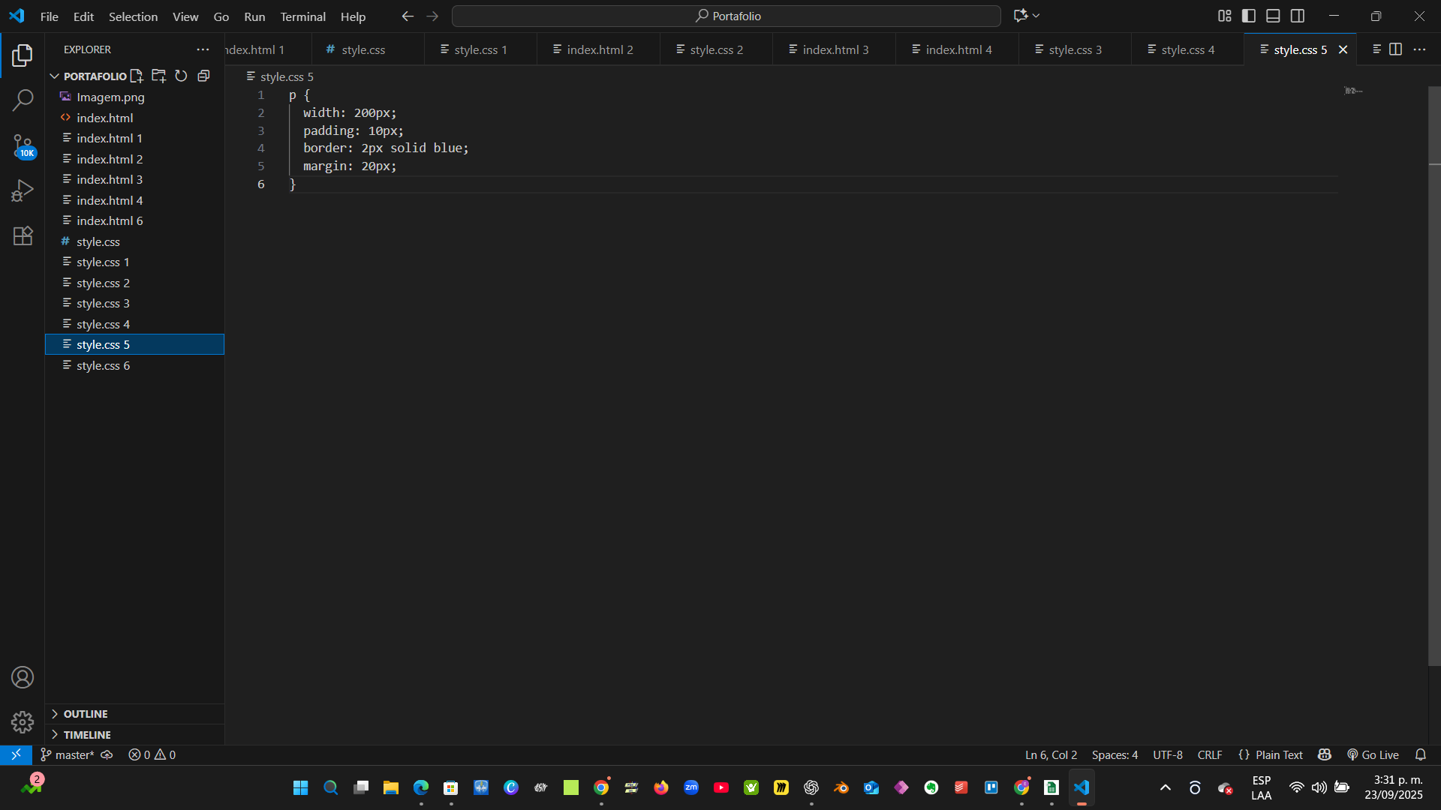Image resolution: width=1441 pixels, height=810 pixels.
Task: Switch to the index.html 3 tab
Action: 835,49
